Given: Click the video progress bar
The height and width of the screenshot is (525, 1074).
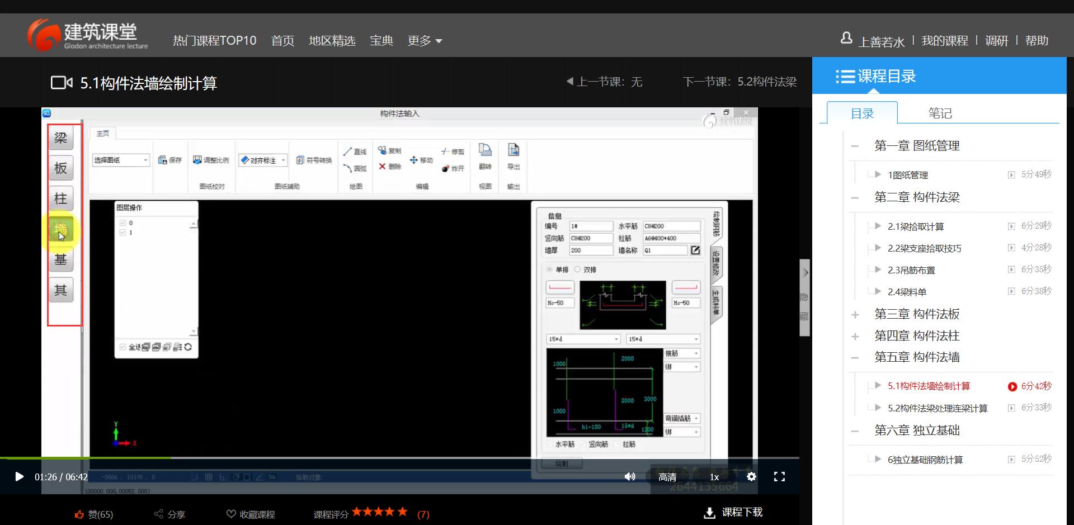Looking at the screenshot, I should [x=399, y=458].
